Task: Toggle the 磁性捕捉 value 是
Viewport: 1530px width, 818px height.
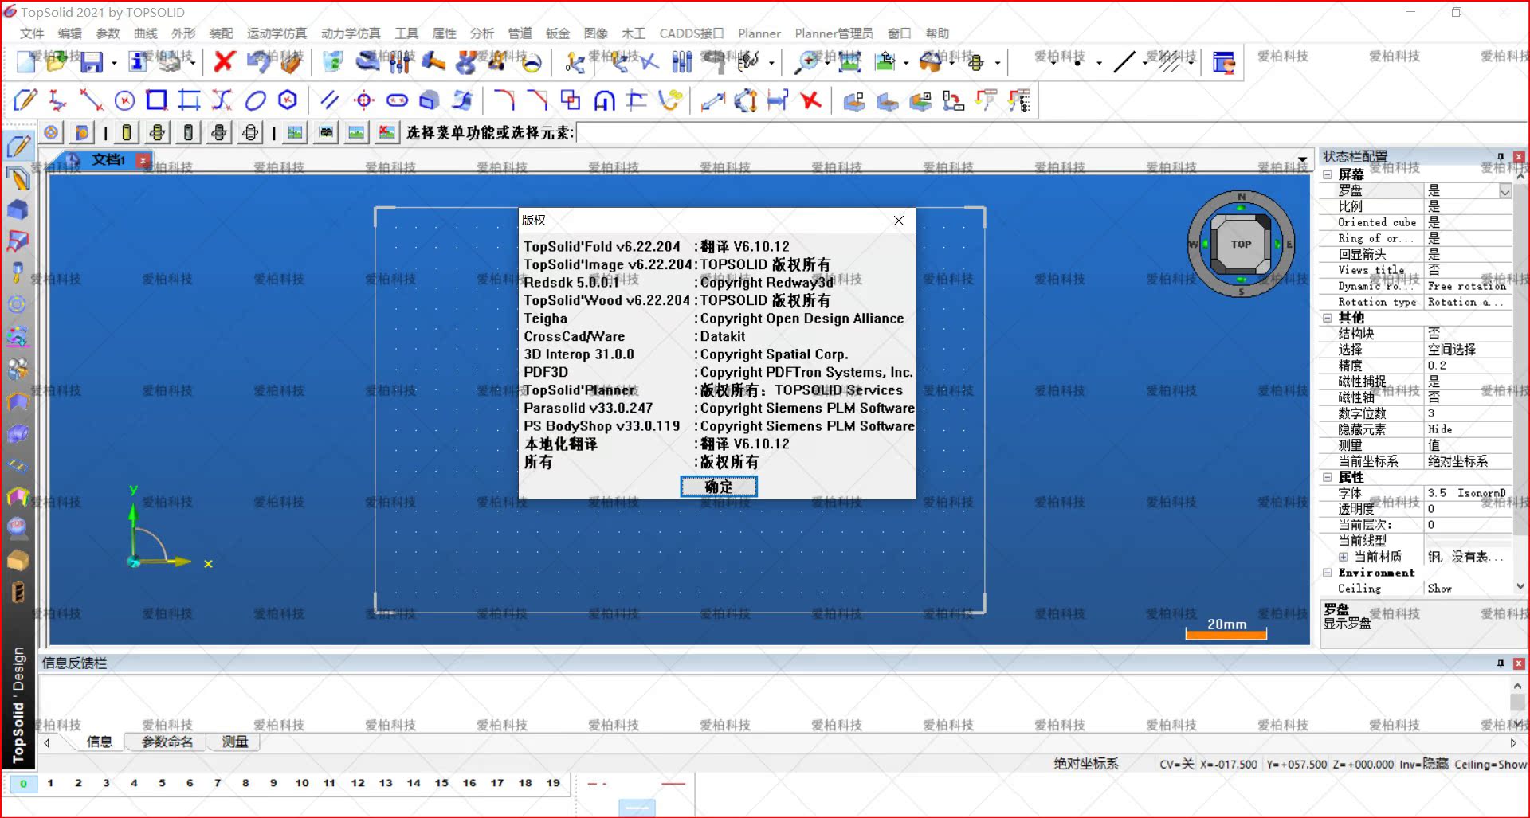Action: (1468, 382)
